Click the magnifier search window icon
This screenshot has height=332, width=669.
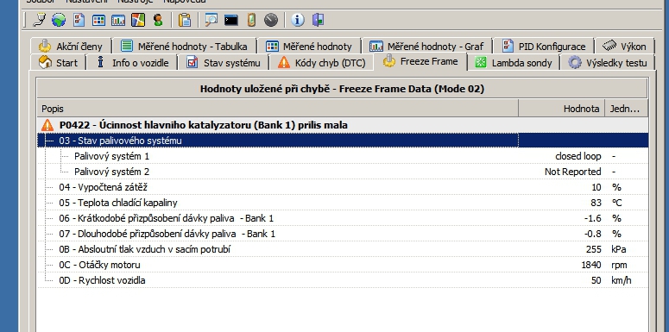211,20
